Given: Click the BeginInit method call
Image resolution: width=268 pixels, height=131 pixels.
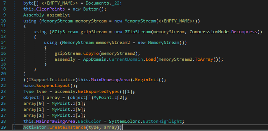Looking at the screenshot, I should pos(147,80).
